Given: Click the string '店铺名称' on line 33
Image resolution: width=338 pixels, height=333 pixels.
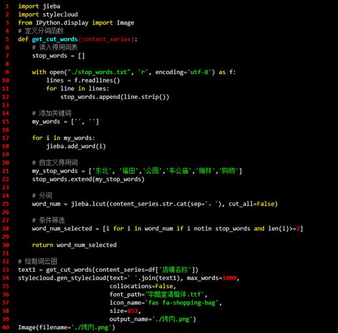Looking at the screenshot, I should 175,270.
